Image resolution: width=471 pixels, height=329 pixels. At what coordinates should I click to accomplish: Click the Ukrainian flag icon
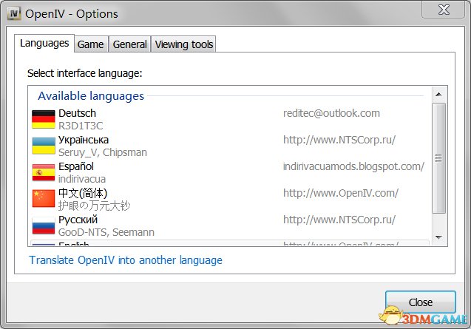tap(44, 146)
